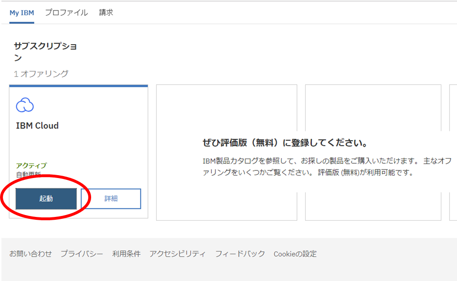Click ぜひ評価版（無料）に登録してください heading
This screenshot has width=457, height=281.
tap(285, 143)
